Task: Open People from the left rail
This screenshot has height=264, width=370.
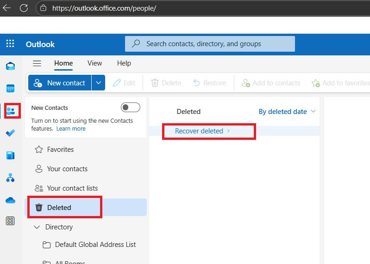Action: click(x=11, y=111)
